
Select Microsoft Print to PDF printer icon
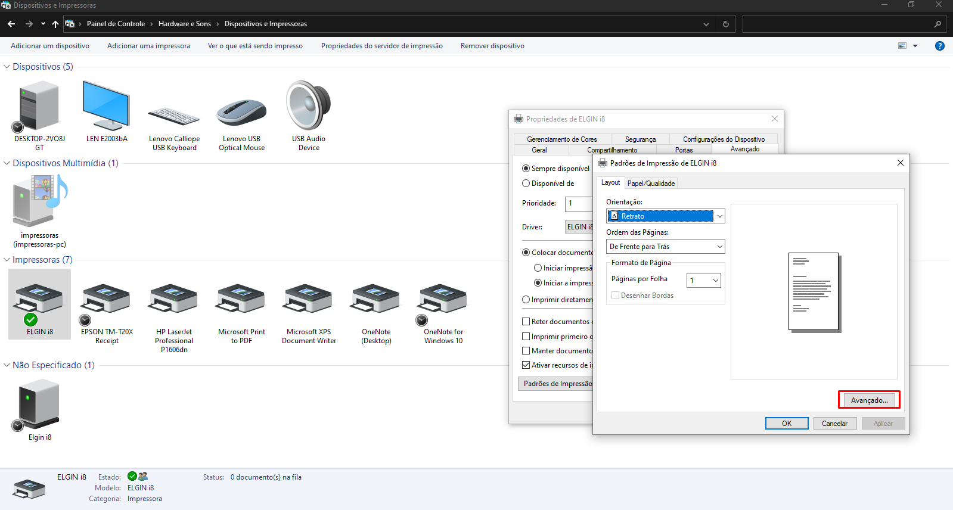click(241, 299)
